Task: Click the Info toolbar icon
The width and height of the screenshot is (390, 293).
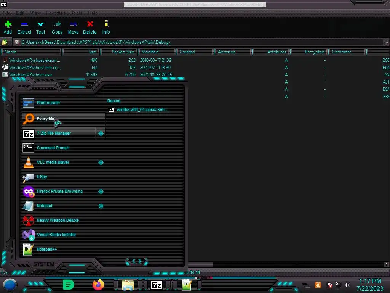Action: 106,24
